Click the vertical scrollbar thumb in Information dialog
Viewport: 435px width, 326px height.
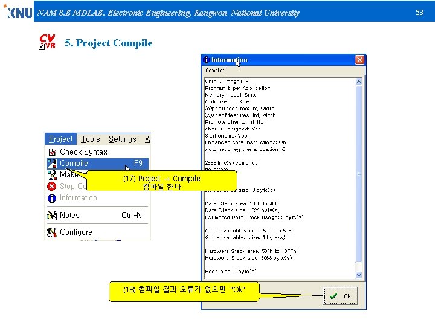pos(359,174)
